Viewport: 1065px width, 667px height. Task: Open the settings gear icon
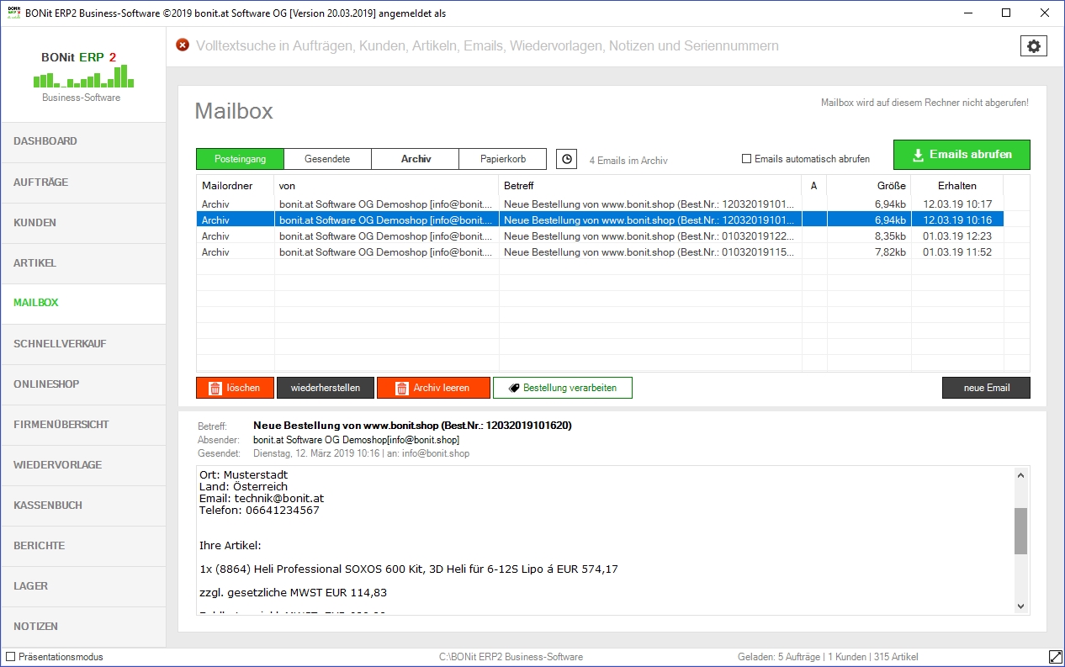[1034, 46]
